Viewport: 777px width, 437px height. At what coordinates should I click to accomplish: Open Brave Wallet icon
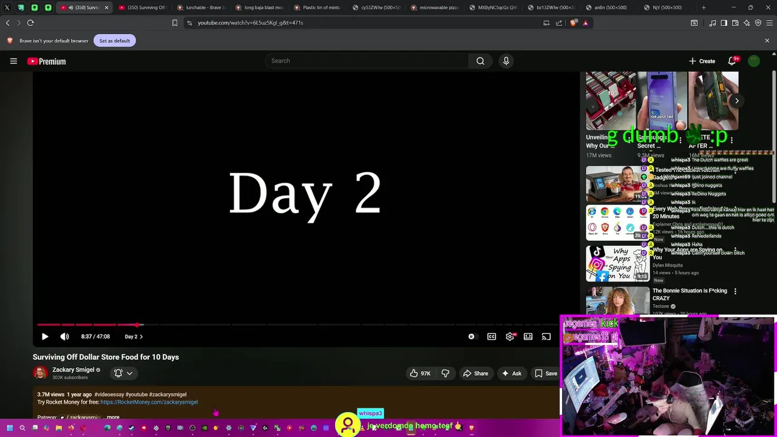735,22
